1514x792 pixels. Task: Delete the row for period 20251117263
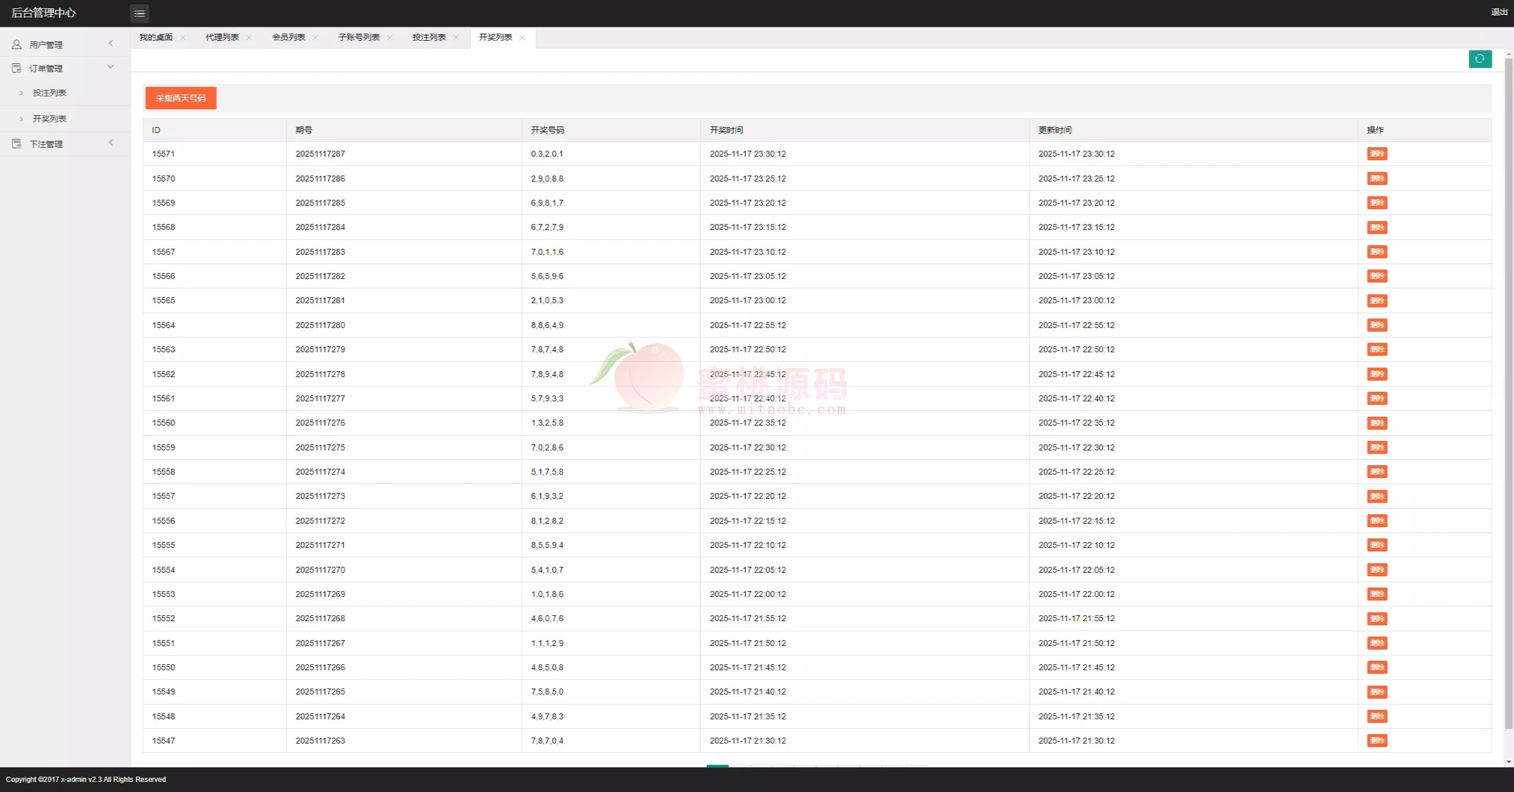(x=1377, y=741)
